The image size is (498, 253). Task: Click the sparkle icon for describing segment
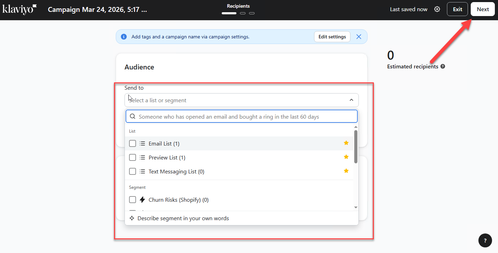pyautogui.click(x=132, y=218)
